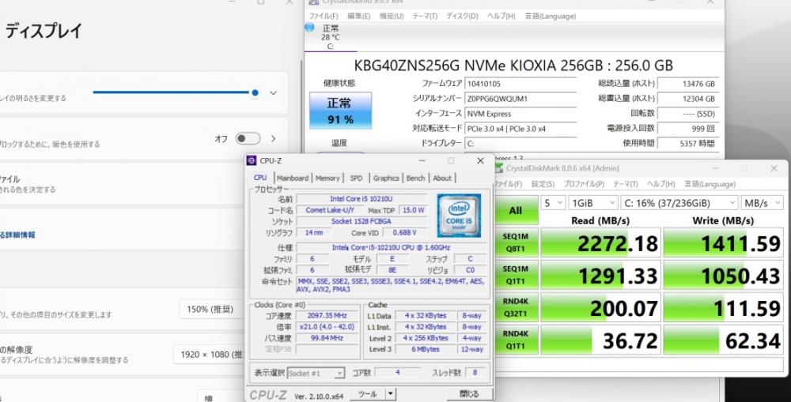Open the テーマ(T) menu in CrystalDiskInfo
This screenshot has width=791, height=402.
425,16
